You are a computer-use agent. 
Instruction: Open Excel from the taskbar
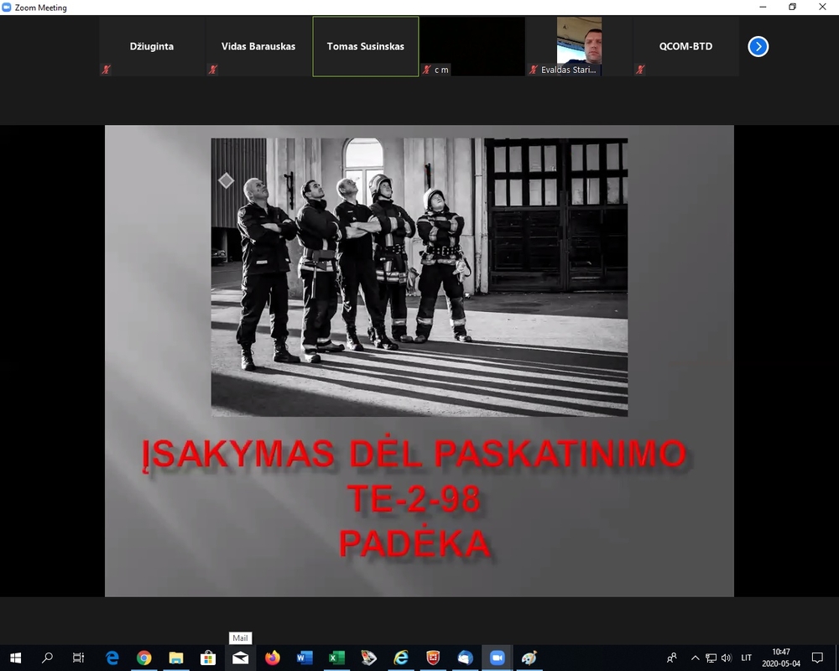pyautogui.click(x=336, y=658)
